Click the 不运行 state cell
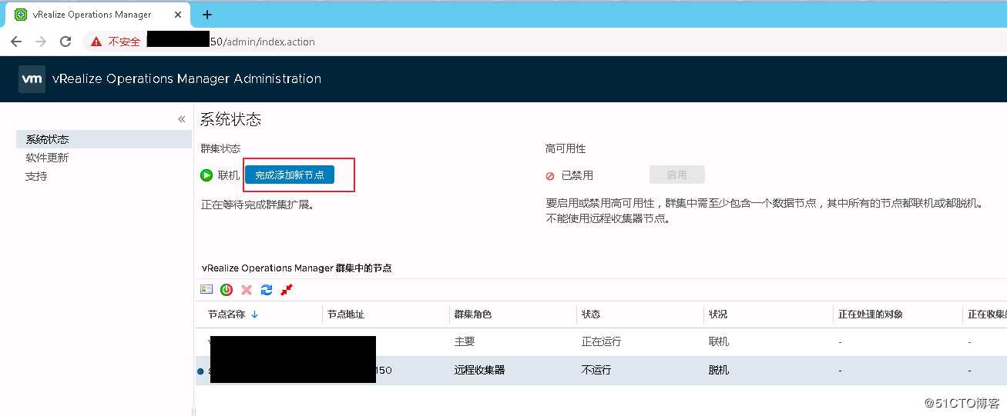The height and width of the screenshot is (416, 1007). [596, 370]
